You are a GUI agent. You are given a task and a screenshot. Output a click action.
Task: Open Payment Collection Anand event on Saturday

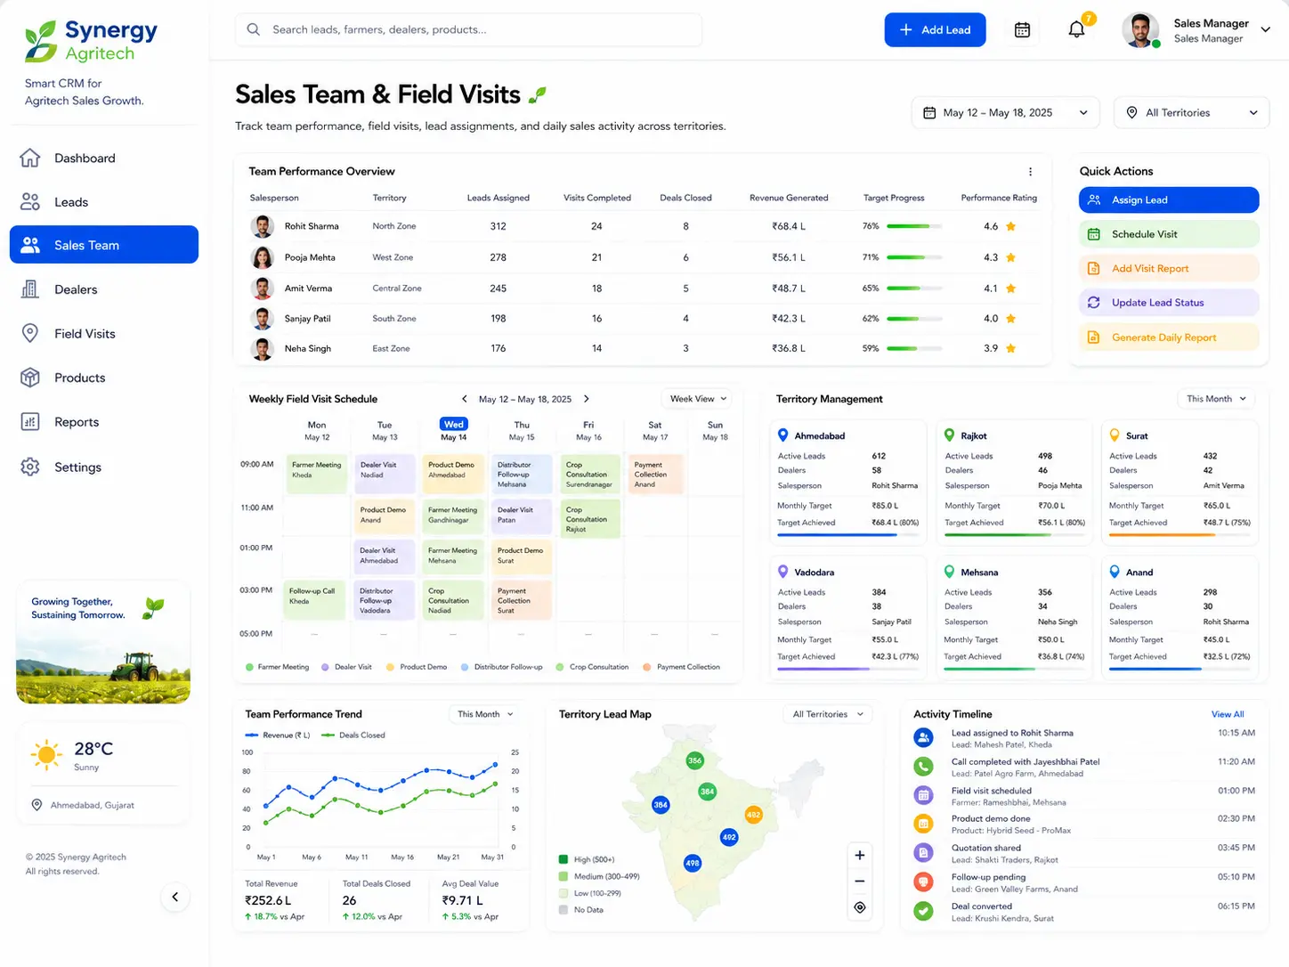click(x=656, y=475)
